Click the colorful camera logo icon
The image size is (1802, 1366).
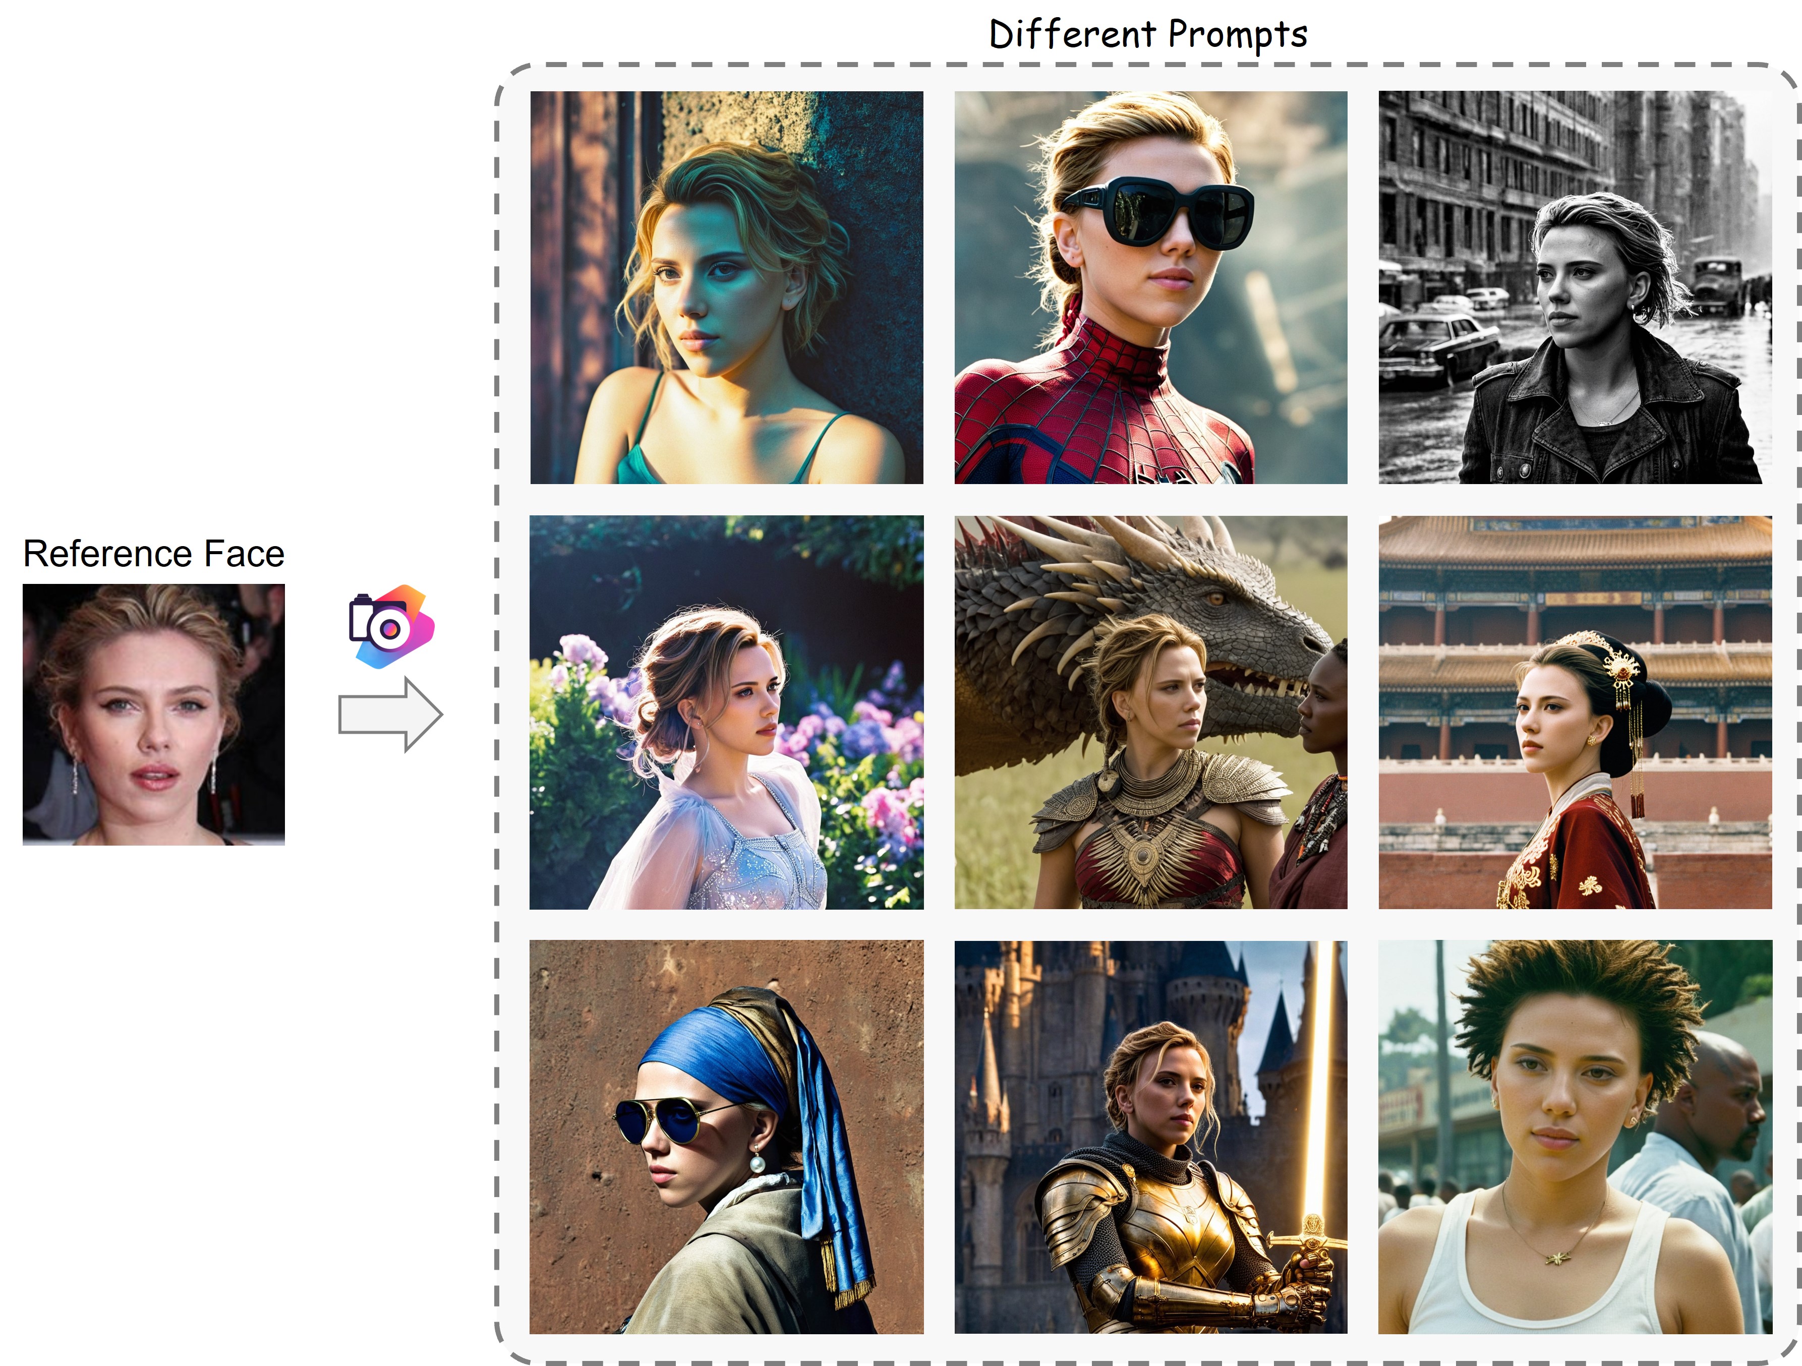392,626
